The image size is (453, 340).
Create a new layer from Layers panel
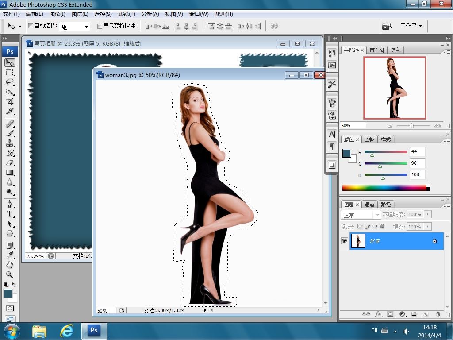pos(426,314)
